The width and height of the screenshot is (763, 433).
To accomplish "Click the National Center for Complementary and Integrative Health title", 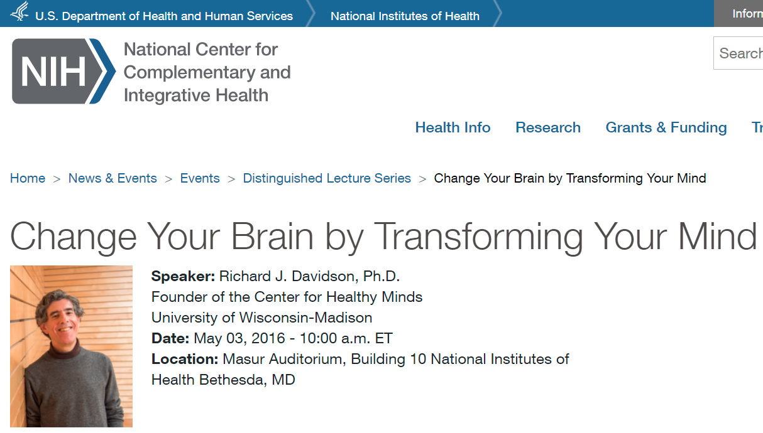I will point(207,72).
